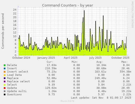This screenshot has width=135, height=104.
Task: Click the Replace max value 6.24
Action: [126, 78]
